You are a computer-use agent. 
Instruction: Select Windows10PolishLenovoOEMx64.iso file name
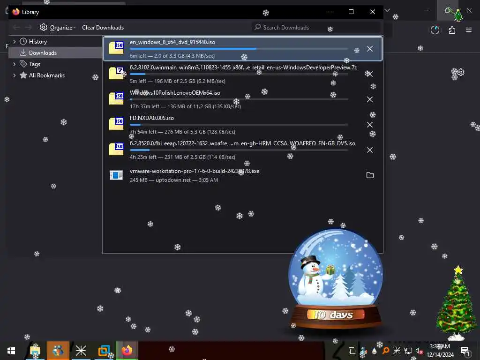(175, 92)
